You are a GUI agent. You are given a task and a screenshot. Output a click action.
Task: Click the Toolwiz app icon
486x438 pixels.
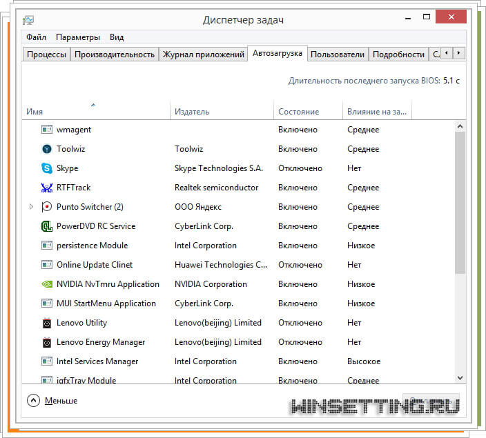[47, 149]
